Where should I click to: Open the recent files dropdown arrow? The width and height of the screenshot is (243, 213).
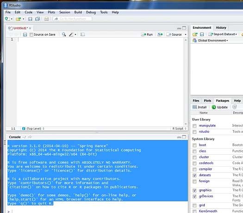[24, 19]
